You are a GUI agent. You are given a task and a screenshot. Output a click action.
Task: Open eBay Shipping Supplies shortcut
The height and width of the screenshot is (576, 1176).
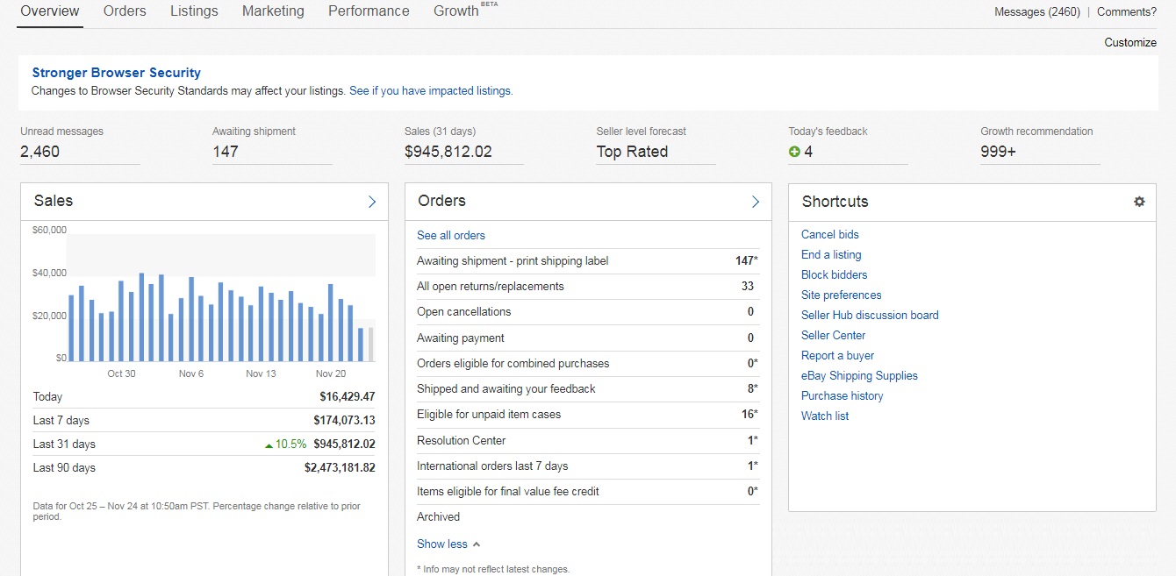click(x=859, y=375)
